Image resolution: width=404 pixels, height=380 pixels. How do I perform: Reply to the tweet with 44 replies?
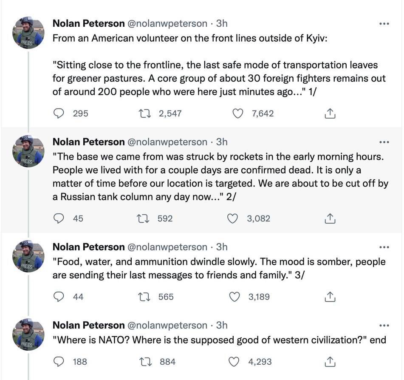coord(59,297)
